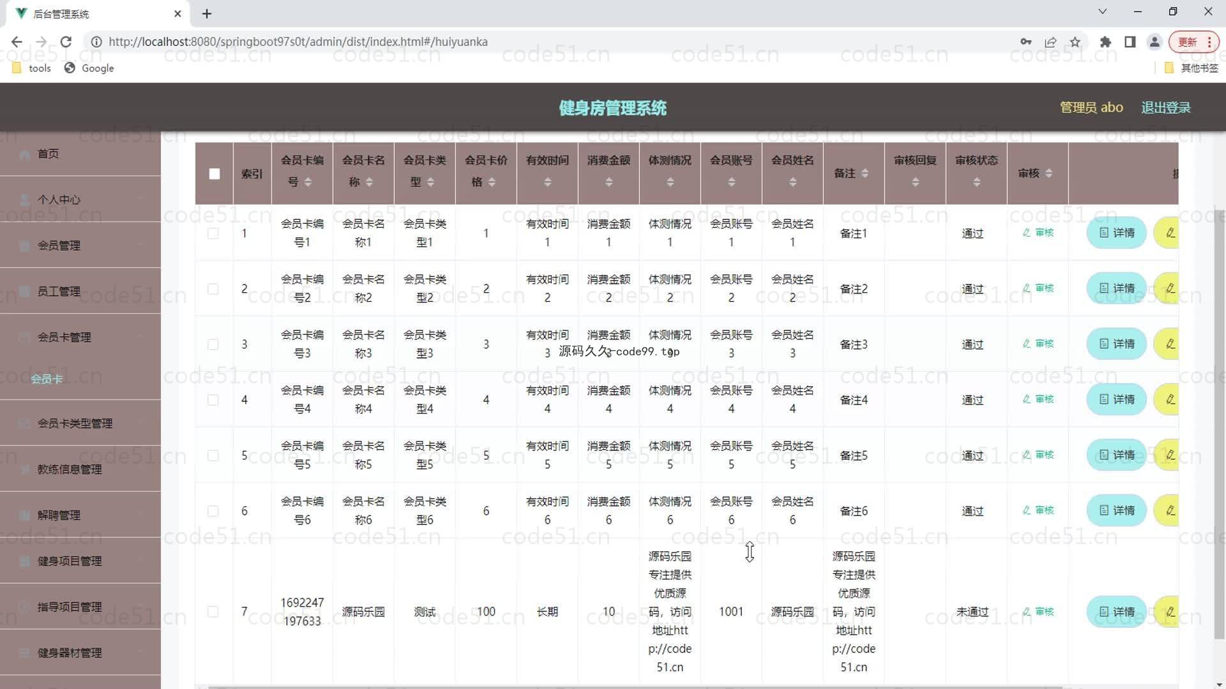
Task: Go back in browser history
Action: (x=17, y=41)
